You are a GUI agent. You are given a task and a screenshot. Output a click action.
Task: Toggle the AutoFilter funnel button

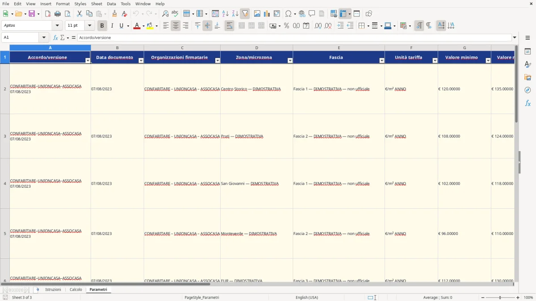coord(245,14)
